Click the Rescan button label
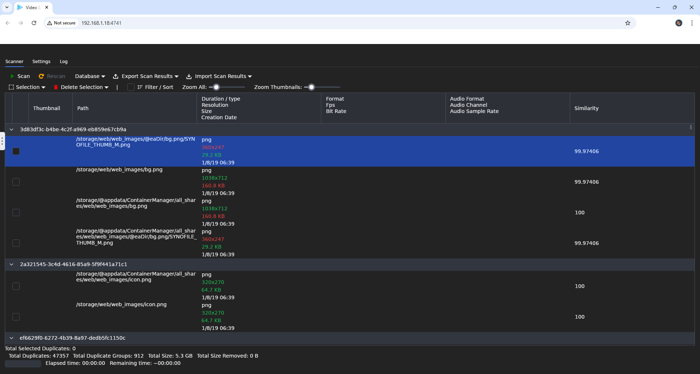 [56, 76]
